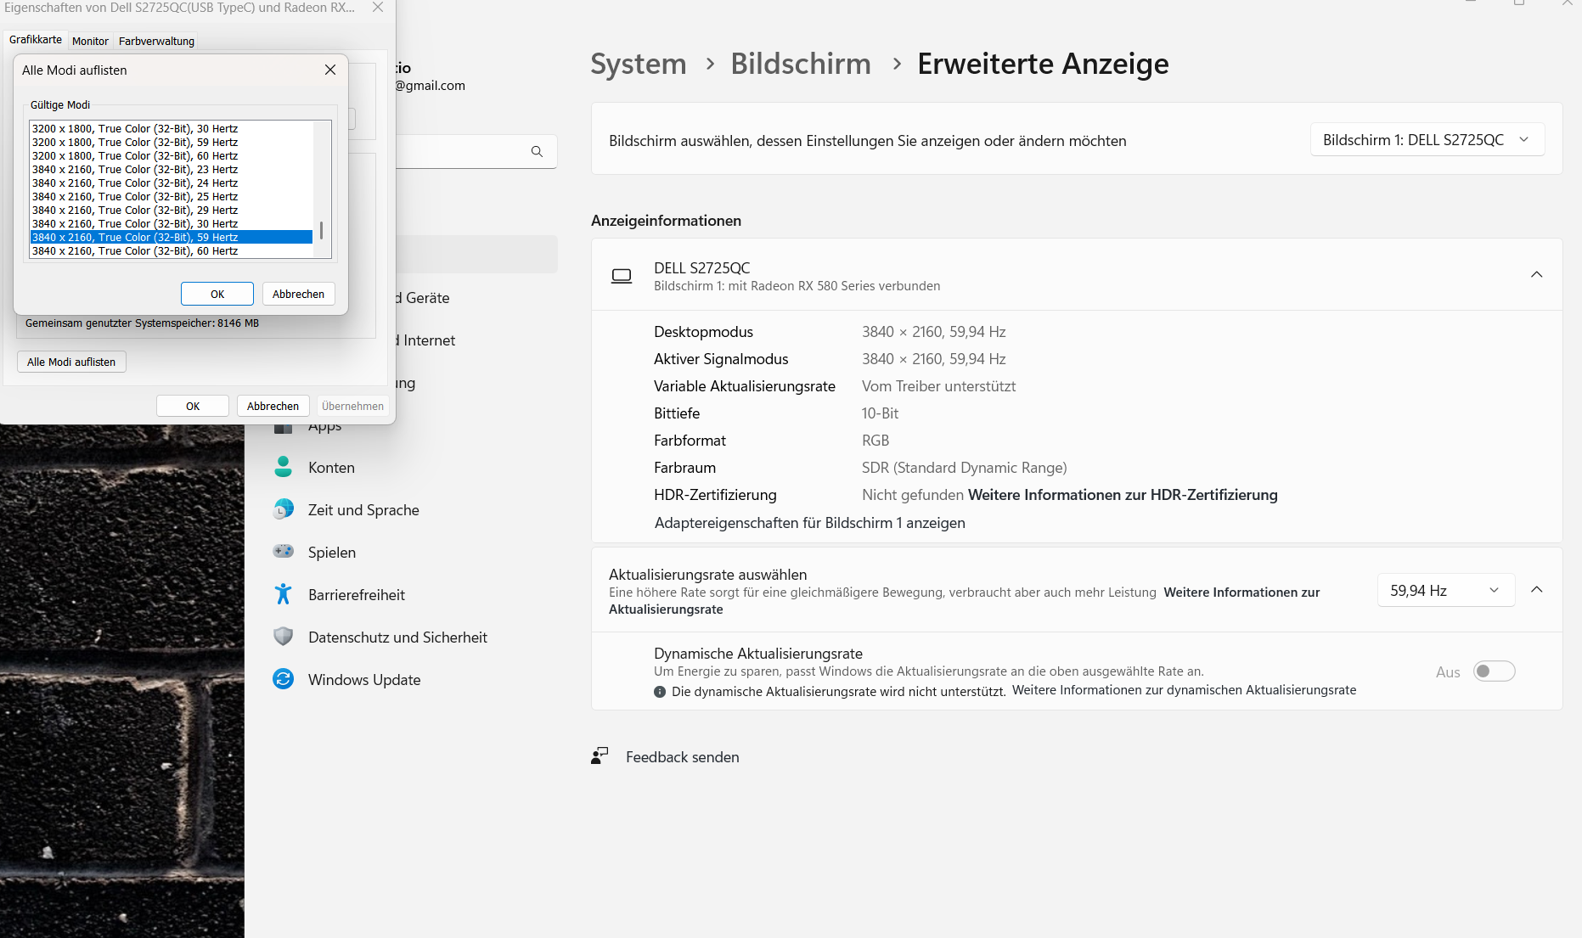Screen dimensions: 1582x938
Task: Click the Zeit und Sprache globe icon
Action: (x=284, y=509)
